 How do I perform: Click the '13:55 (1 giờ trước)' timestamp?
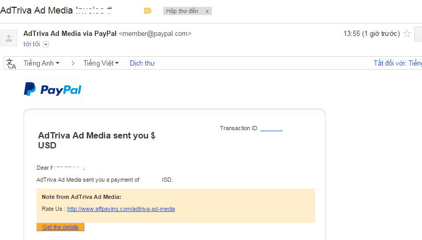[x=371, y=34]
